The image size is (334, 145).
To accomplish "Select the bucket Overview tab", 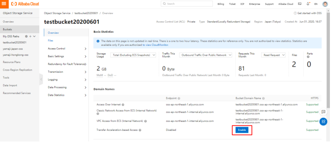I will pyautogui.click(x=66, y=33).
